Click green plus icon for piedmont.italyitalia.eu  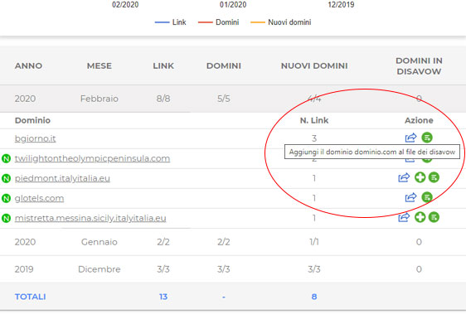tap(420, 177)
